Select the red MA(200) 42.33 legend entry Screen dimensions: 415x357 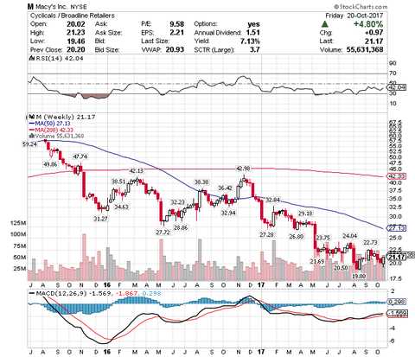[51, 130]
